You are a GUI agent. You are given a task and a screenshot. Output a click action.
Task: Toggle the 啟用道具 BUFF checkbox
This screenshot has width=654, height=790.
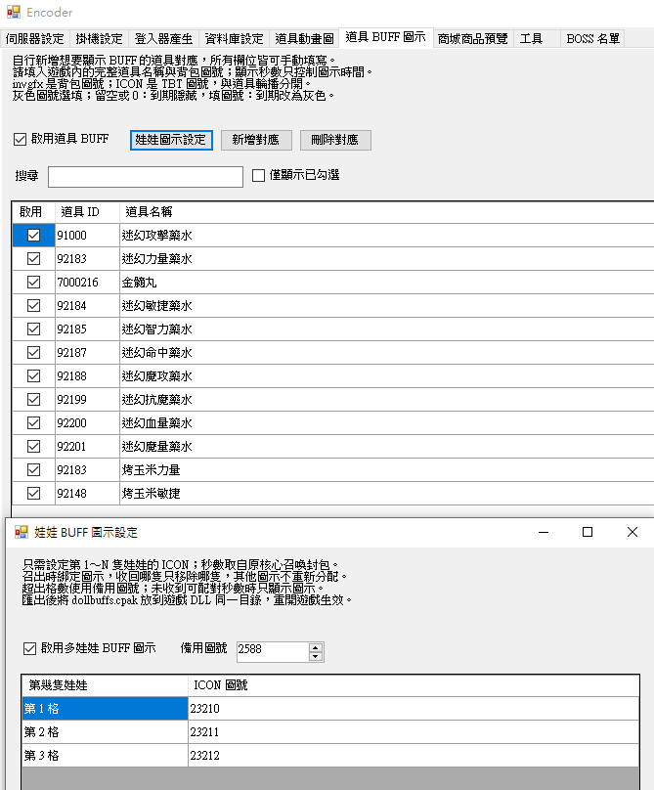pyautogui.click(x=20, y=139)
